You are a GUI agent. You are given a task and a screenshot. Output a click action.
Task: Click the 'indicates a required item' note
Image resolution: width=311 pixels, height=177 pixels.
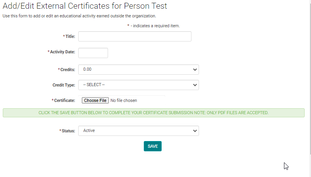point(156,26)
